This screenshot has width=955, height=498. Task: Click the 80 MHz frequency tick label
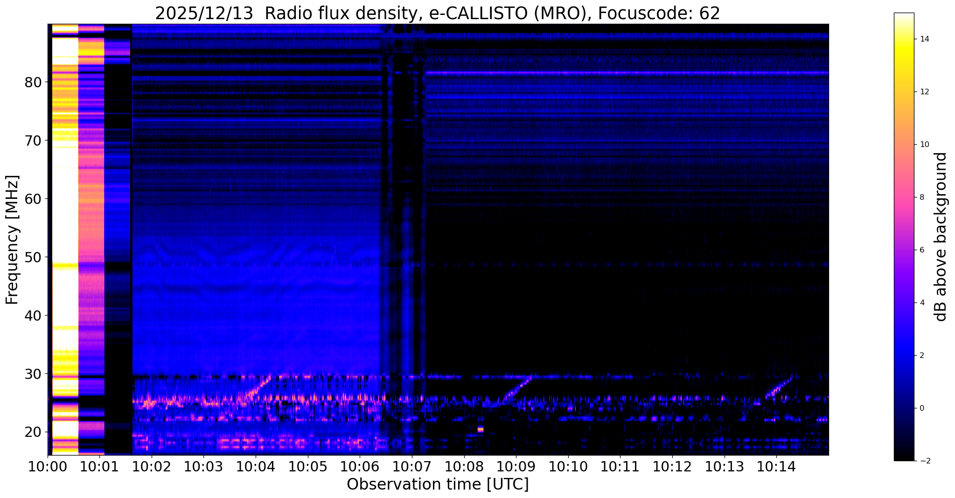point(33,82)
